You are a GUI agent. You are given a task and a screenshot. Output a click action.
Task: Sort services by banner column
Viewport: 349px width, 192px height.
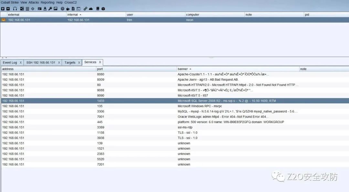(238, 69)
